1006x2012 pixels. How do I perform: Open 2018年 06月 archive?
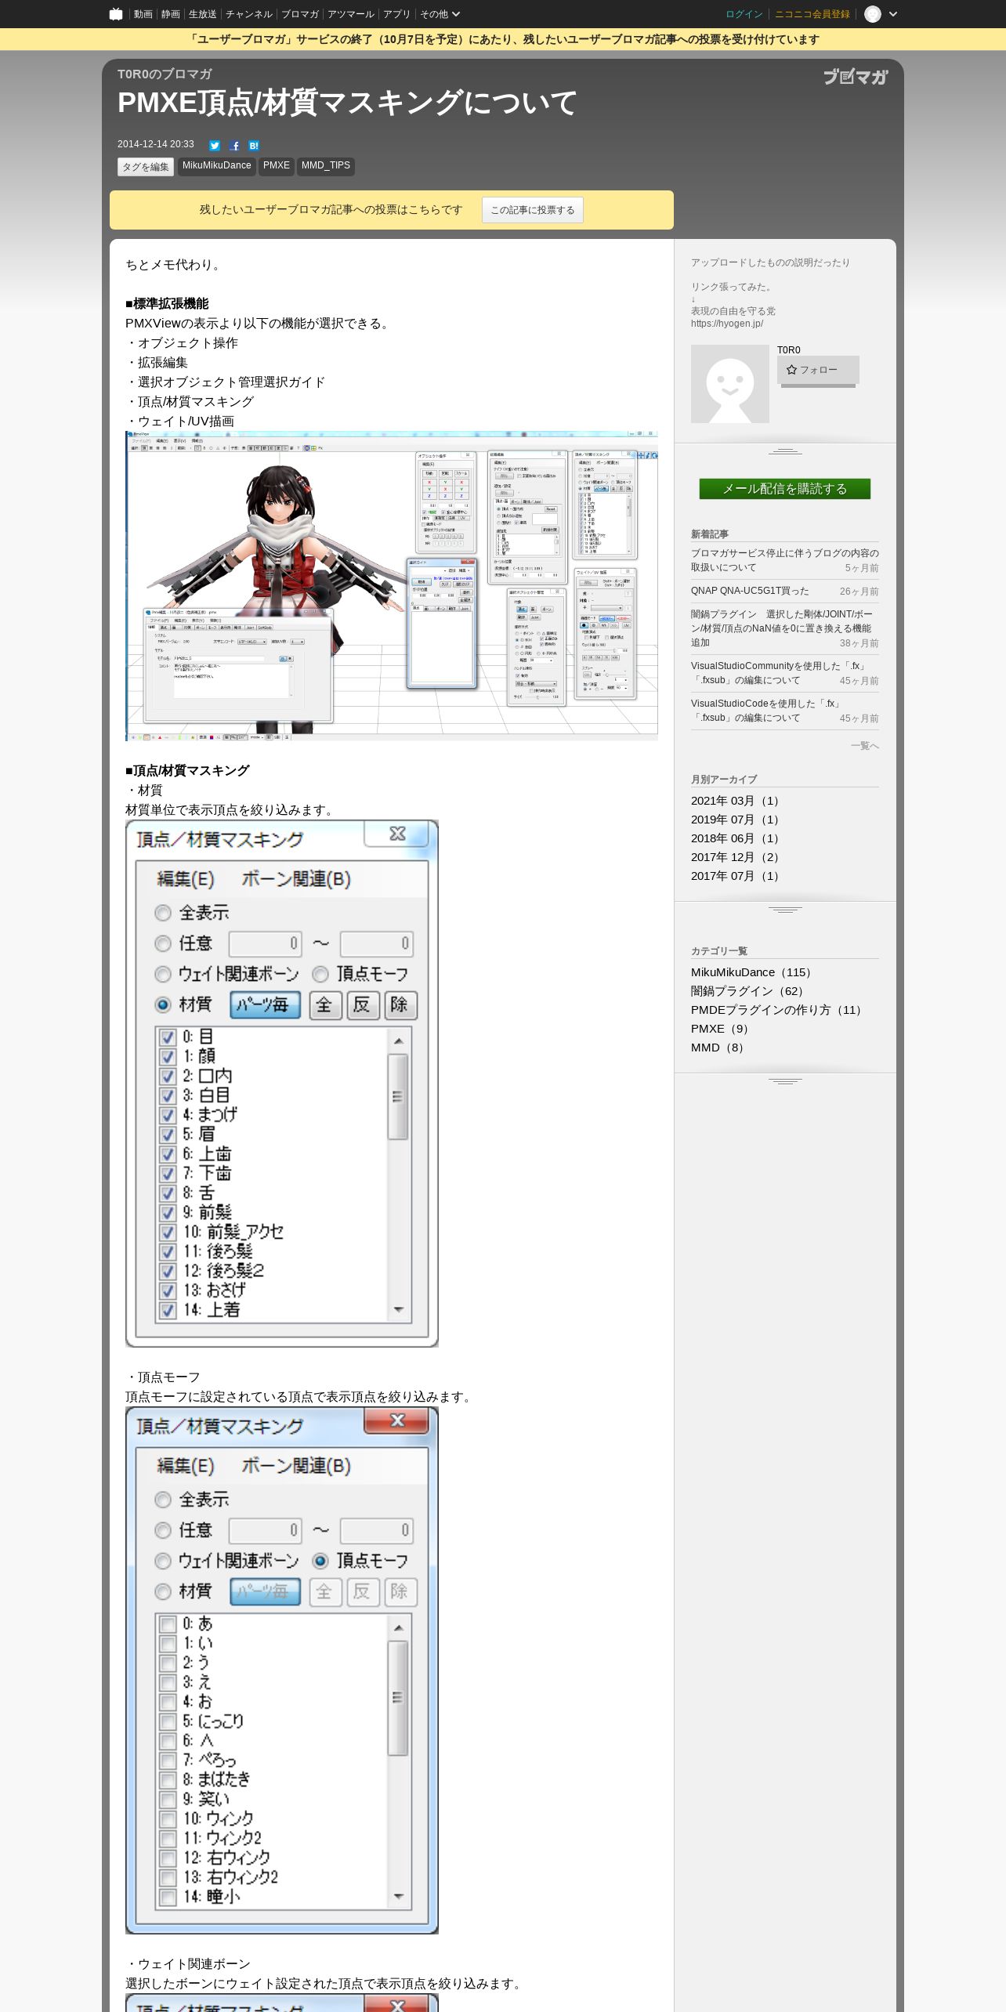(736, 838)
